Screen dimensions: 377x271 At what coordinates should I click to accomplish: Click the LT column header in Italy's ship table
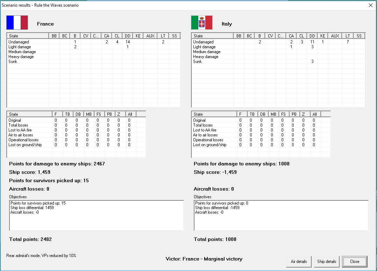(x=348, y=36)
